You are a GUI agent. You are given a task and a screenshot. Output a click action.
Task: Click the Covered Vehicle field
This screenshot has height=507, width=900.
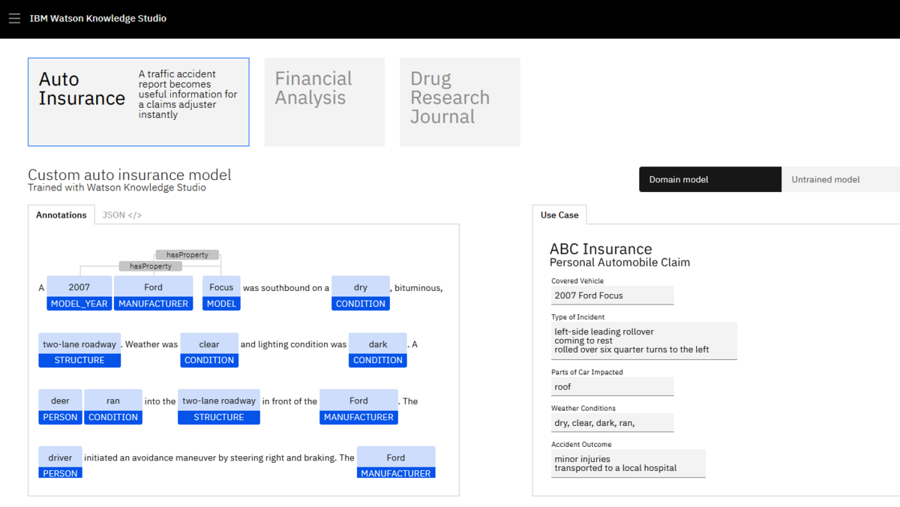pos(612,295)
